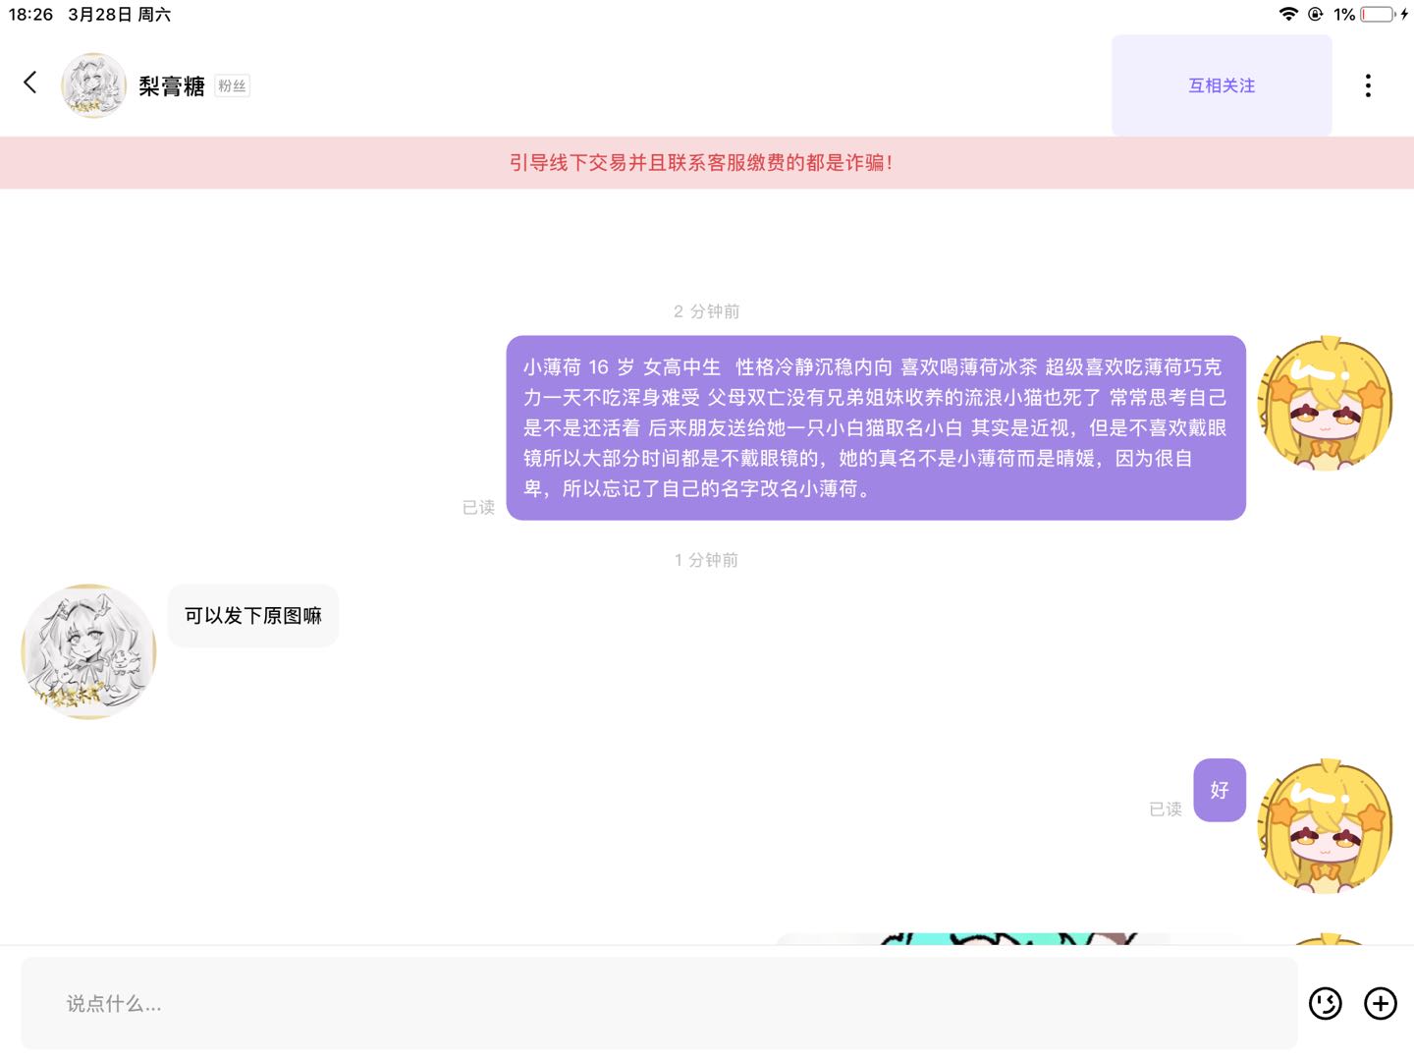Tap sender avatar beside 可以发下原图嘛 message
The width and height of the screenshot is (1414, 1061).
[x=88, y=651]
